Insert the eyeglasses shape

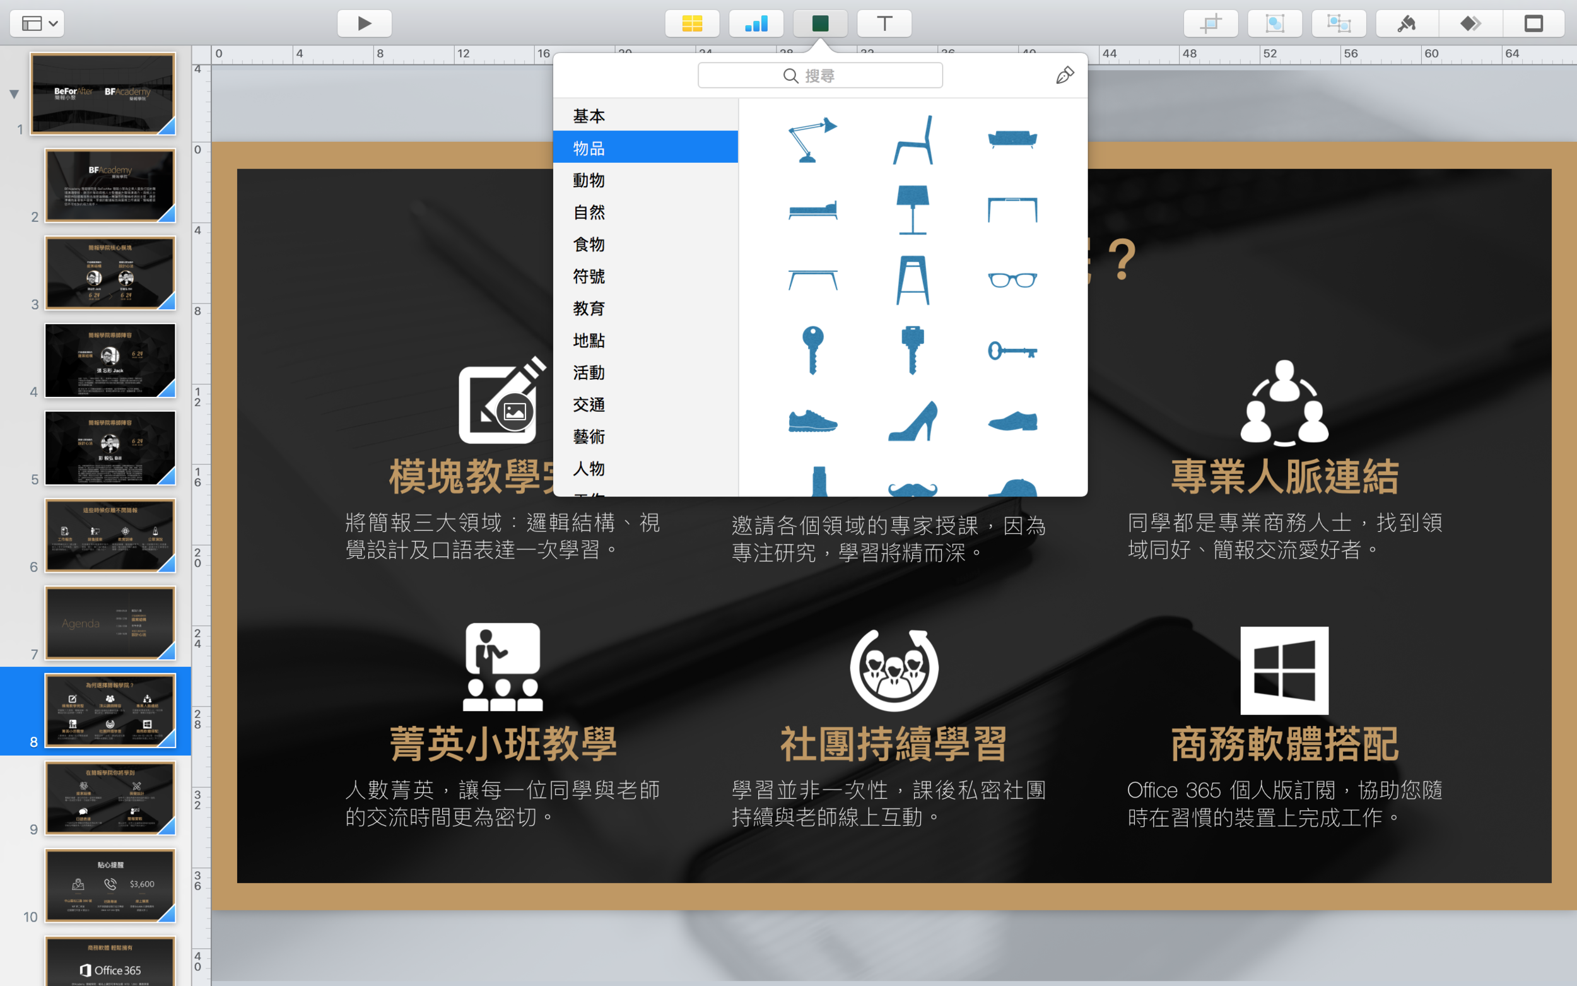(x=1012, y=279)
